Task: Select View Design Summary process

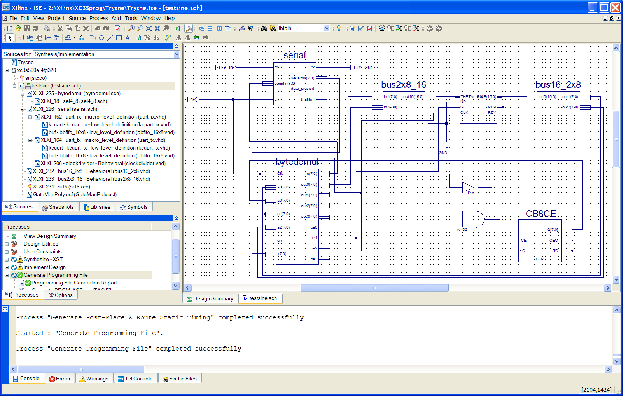Action: point(50,236)
